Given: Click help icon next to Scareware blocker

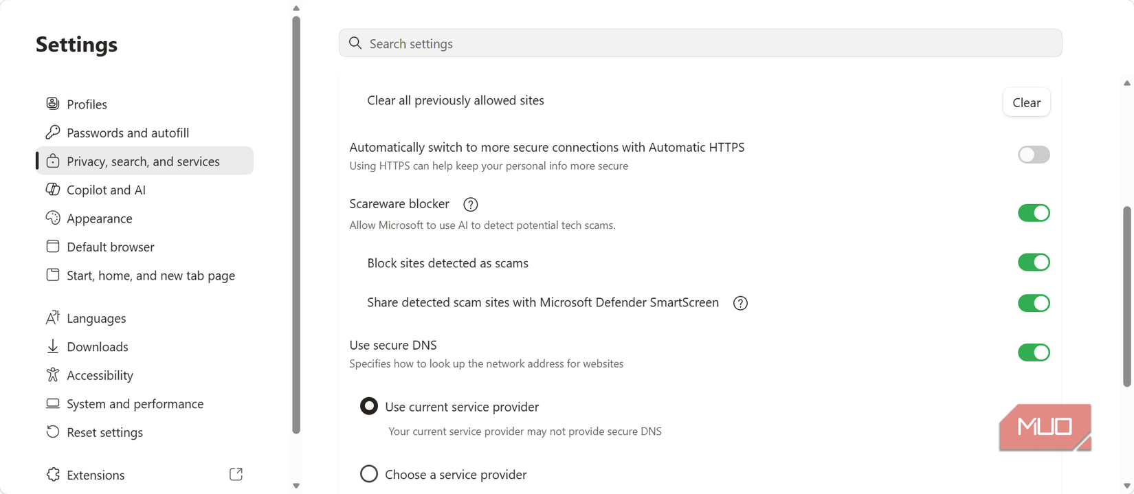Looking at the screenshot, I should [x=470, y=204].
